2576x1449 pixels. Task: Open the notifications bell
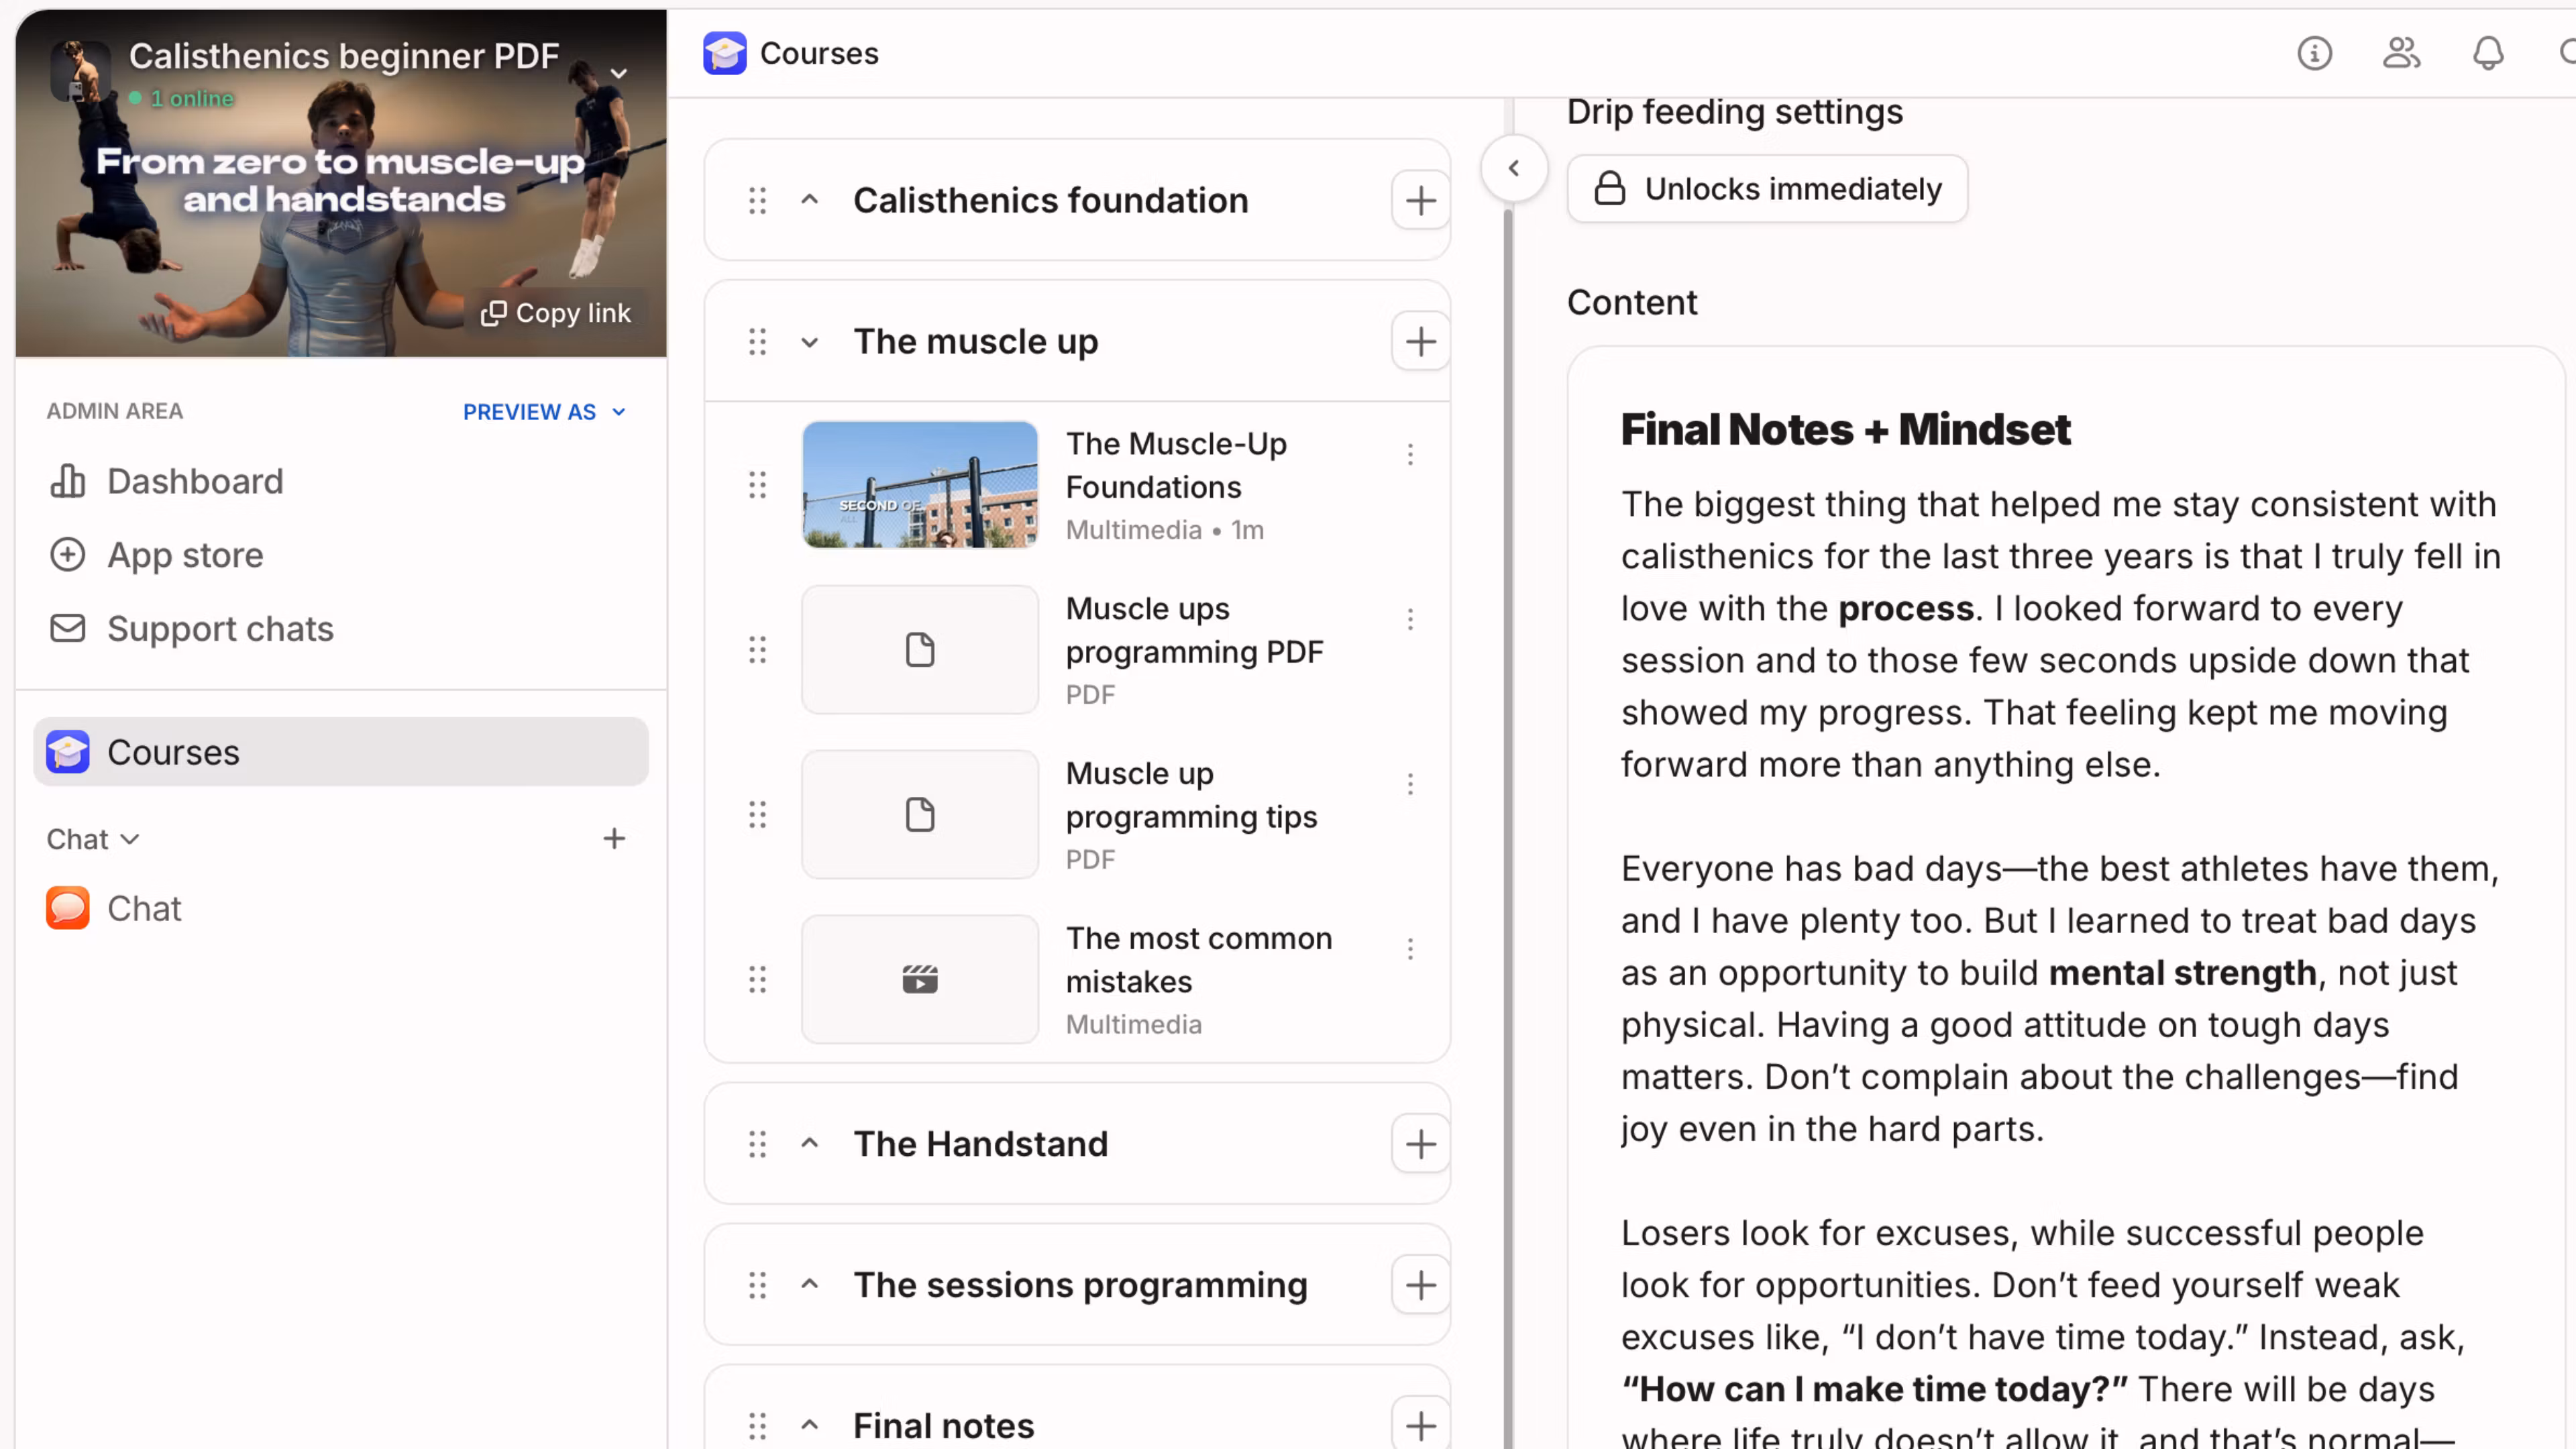tap(2488, 53)
